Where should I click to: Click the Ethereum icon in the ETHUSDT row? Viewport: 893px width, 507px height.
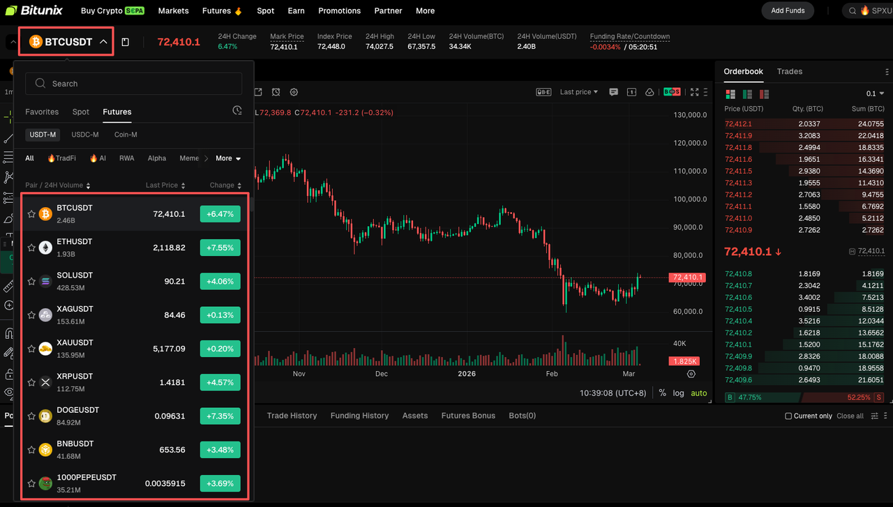tap(45, 248)
